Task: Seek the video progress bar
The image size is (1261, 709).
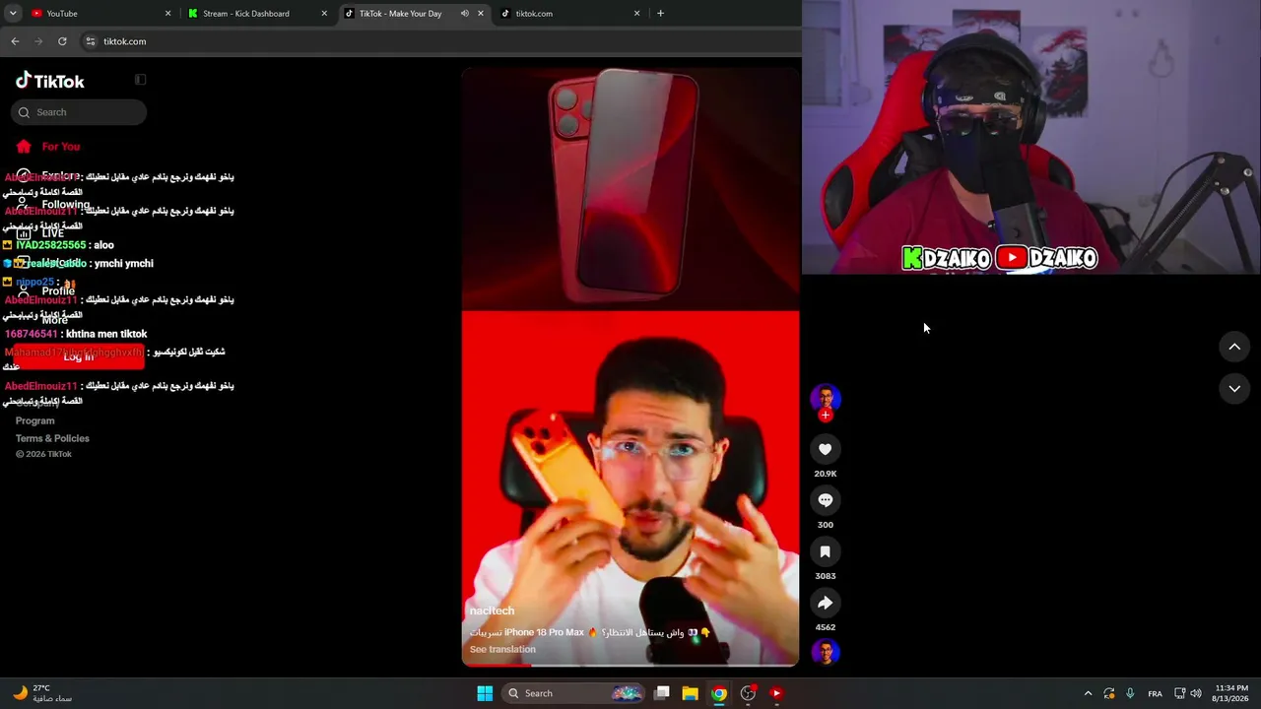Action: pyautogui.click(x=630, y=665)
